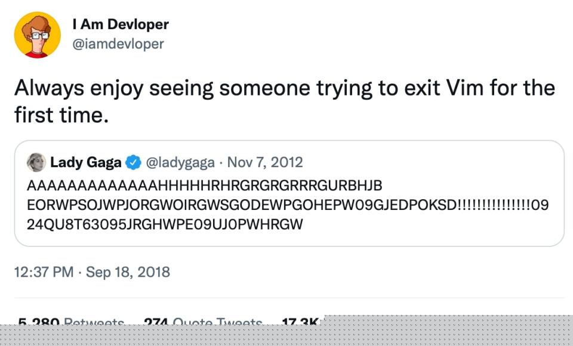Select the display name I Am Devloper
The width and height of the screenshot is (573, 346).
point(119,24)
